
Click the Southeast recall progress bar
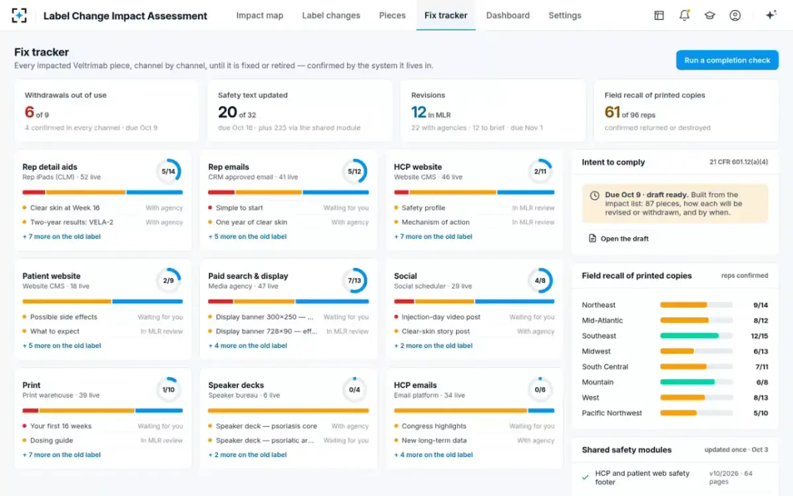tap(697, 336)
